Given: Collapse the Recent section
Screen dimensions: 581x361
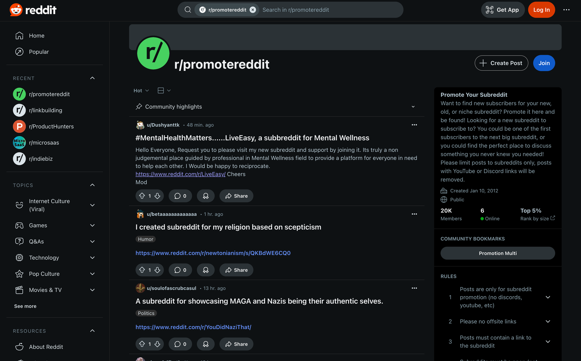Looking at the screenshot, I should (92, 78).
